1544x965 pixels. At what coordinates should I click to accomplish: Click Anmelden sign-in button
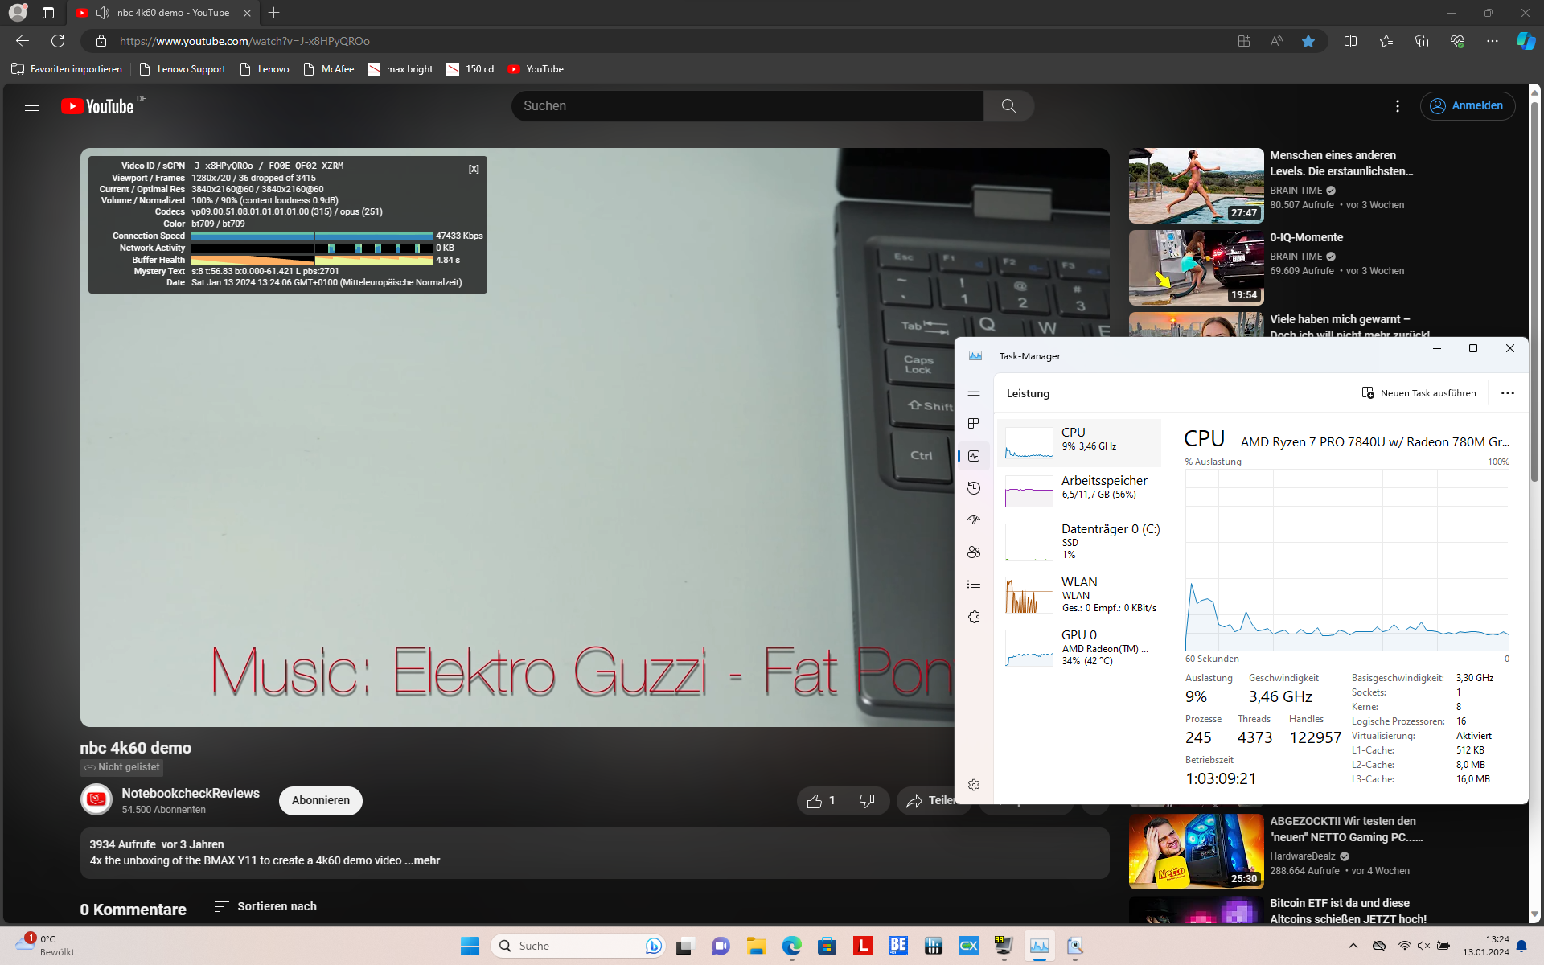coord(1467,106)
